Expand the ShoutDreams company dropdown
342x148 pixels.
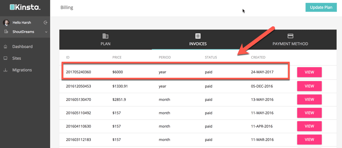(x=46, y=32)
